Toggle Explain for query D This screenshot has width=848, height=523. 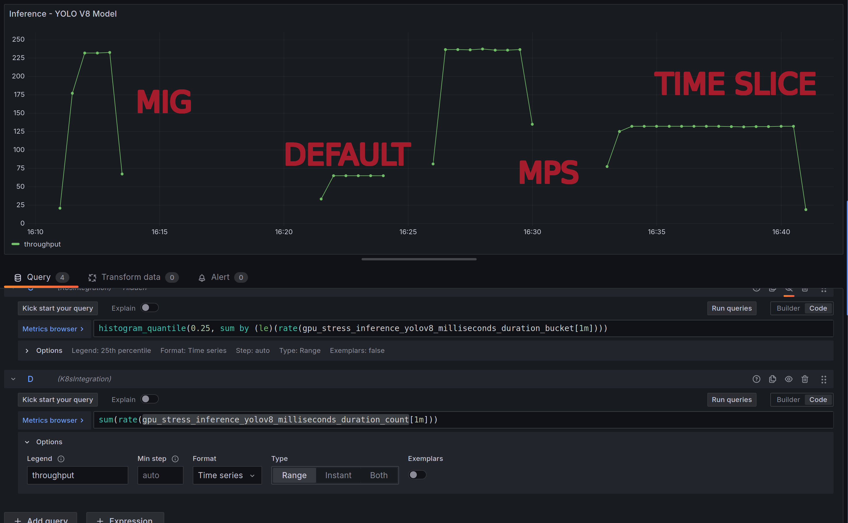click(150, 399)
